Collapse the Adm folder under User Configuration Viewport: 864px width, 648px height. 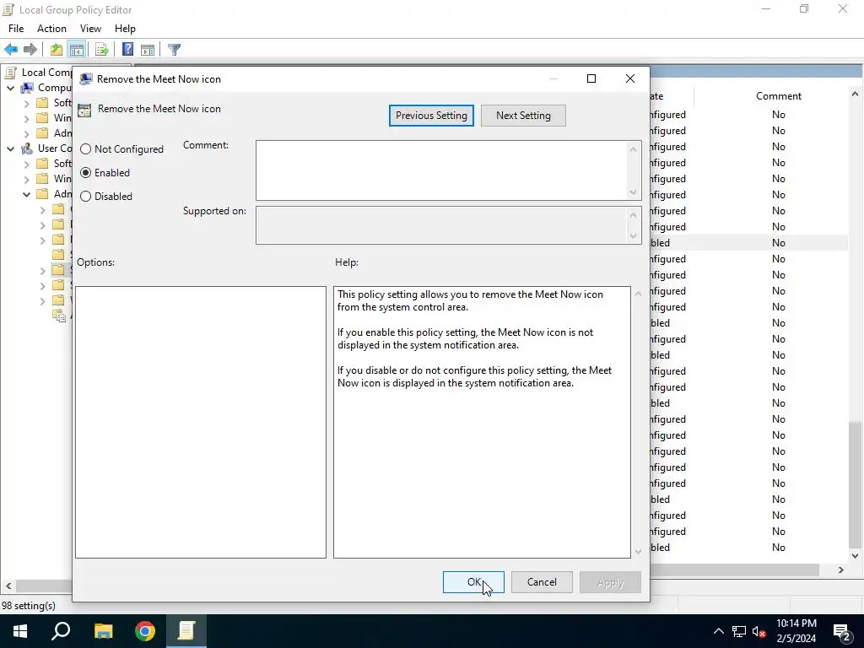point(26,194)
